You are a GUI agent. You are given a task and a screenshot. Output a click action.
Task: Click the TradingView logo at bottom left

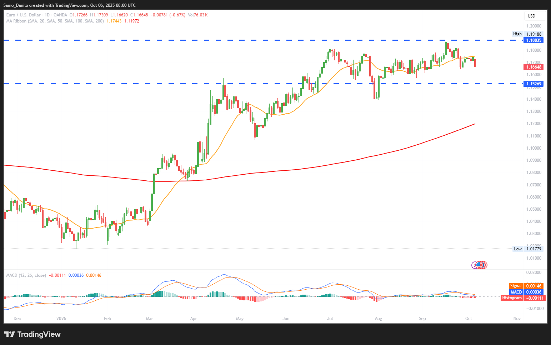[x=32, y=334]
